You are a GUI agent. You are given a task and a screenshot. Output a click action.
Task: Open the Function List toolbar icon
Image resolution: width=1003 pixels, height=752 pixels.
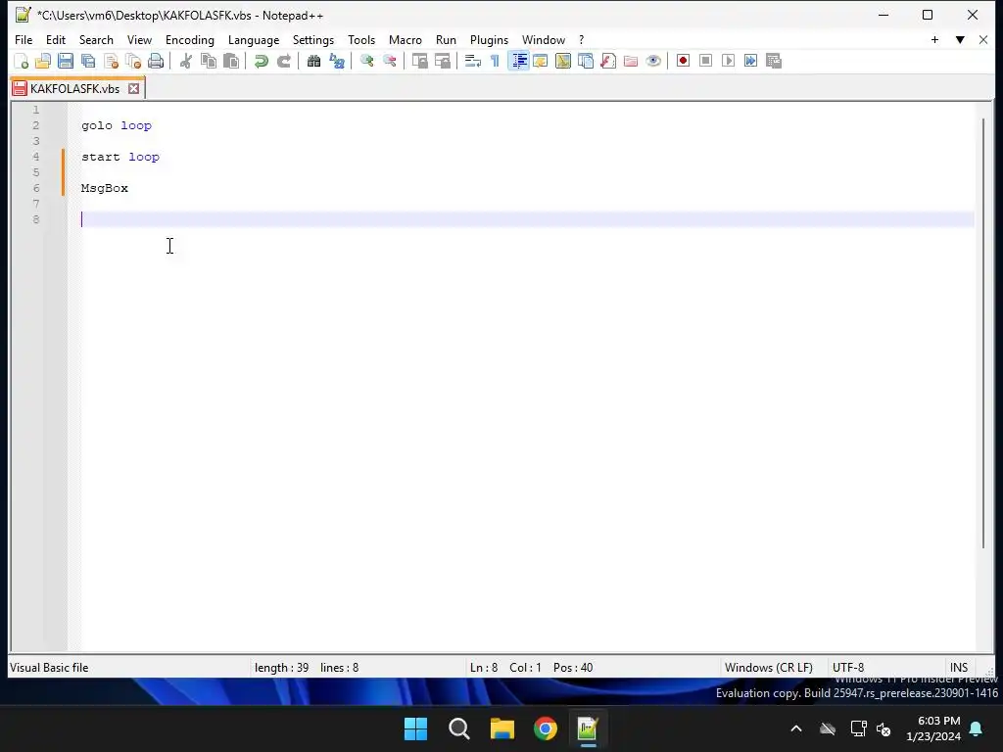click(x=607, y=61)
